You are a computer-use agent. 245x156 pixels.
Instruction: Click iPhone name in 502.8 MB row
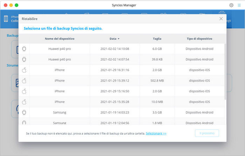[x=59, y=80]
